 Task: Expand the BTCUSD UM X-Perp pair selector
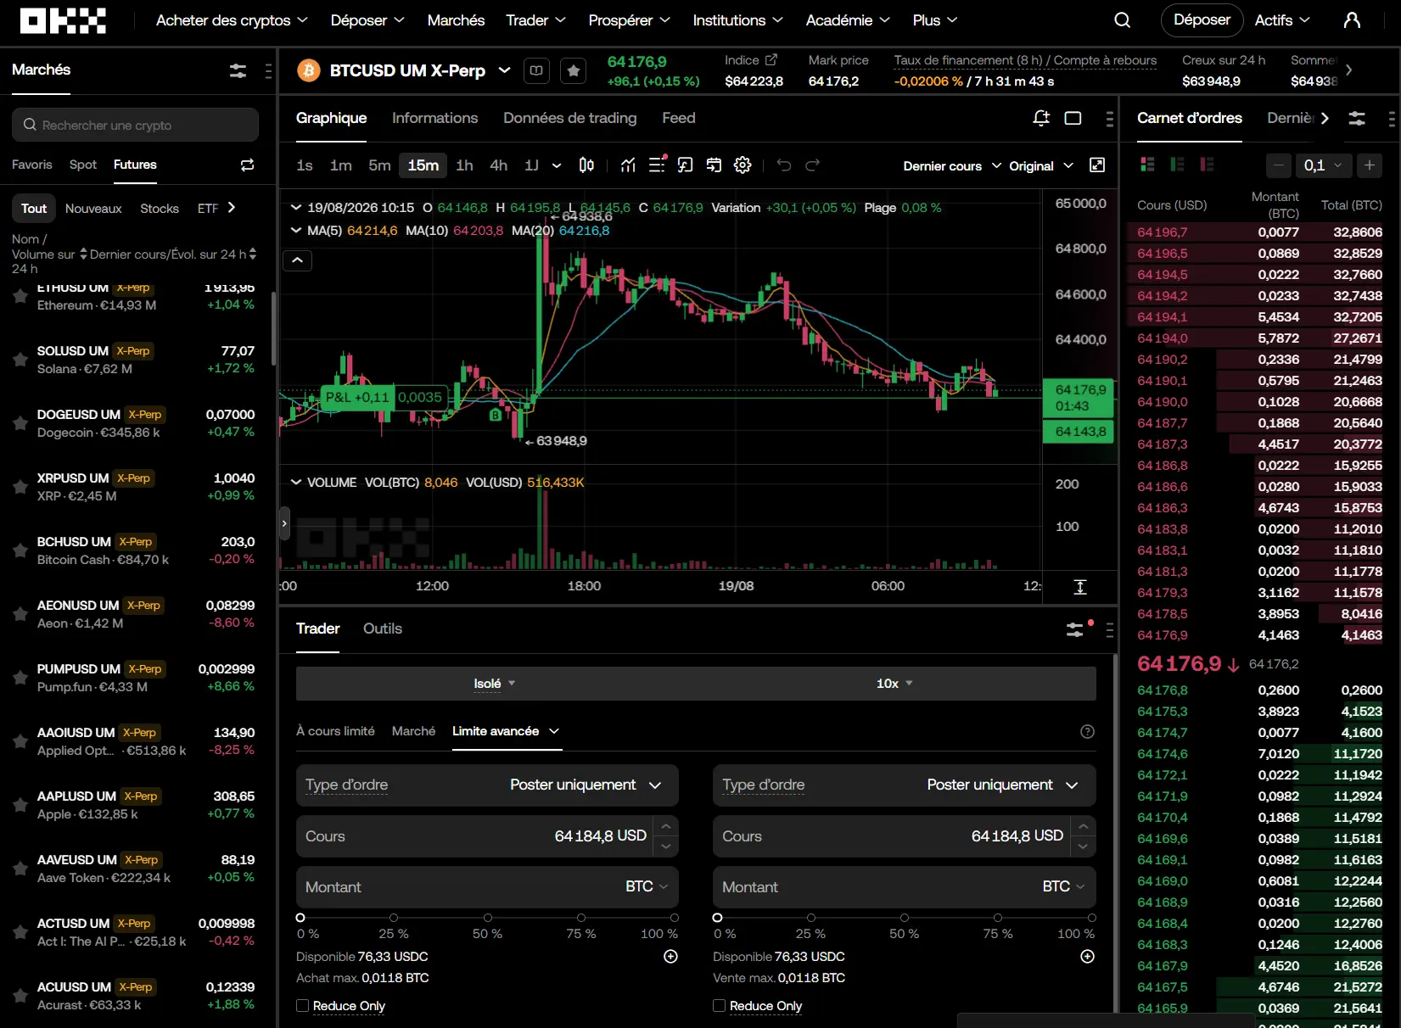coord(504,70)
